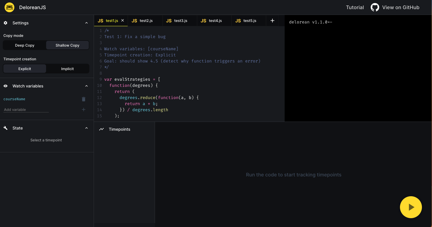Open the Tutorial link
Viewport: 432px width, 227px height.
tap(355, 7)
